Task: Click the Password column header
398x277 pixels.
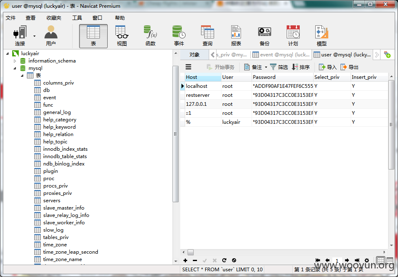Action: coord(283,77)
